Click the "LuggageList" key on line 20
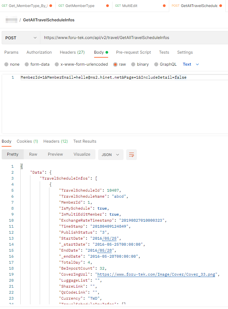The height and width of the screenshot is (309, 228). click(x=74, y=280)
